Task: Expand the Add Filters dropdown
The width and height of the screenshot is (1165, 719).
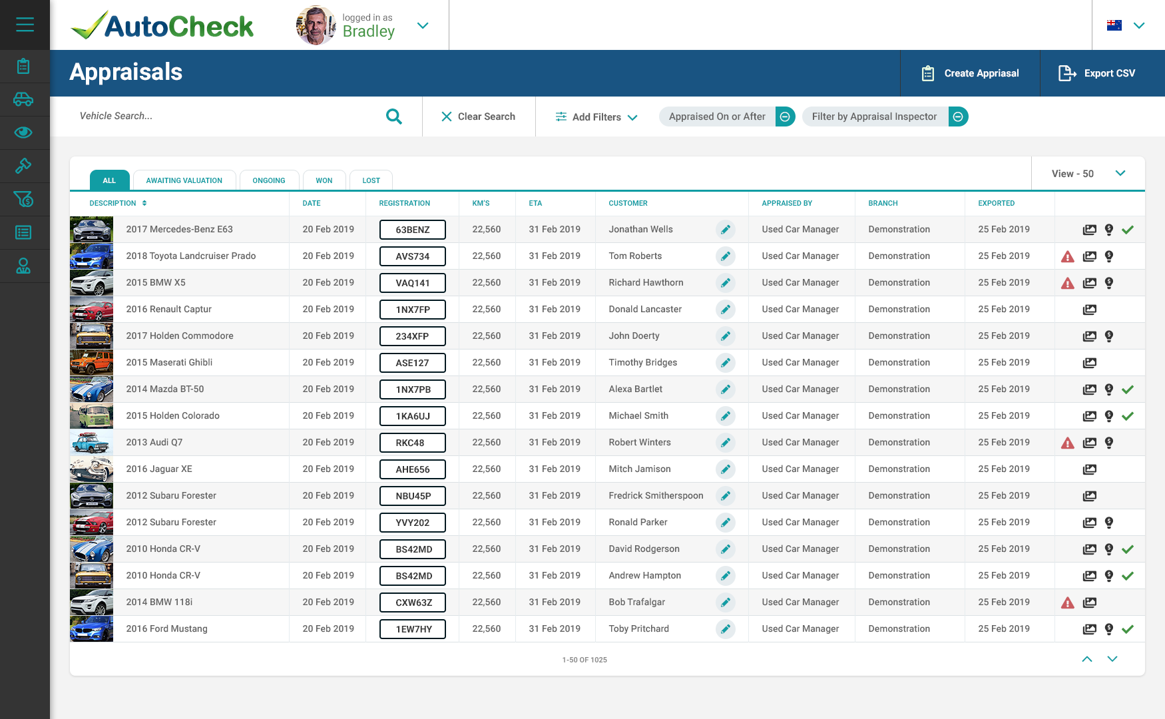Action: tap(596, 117)
